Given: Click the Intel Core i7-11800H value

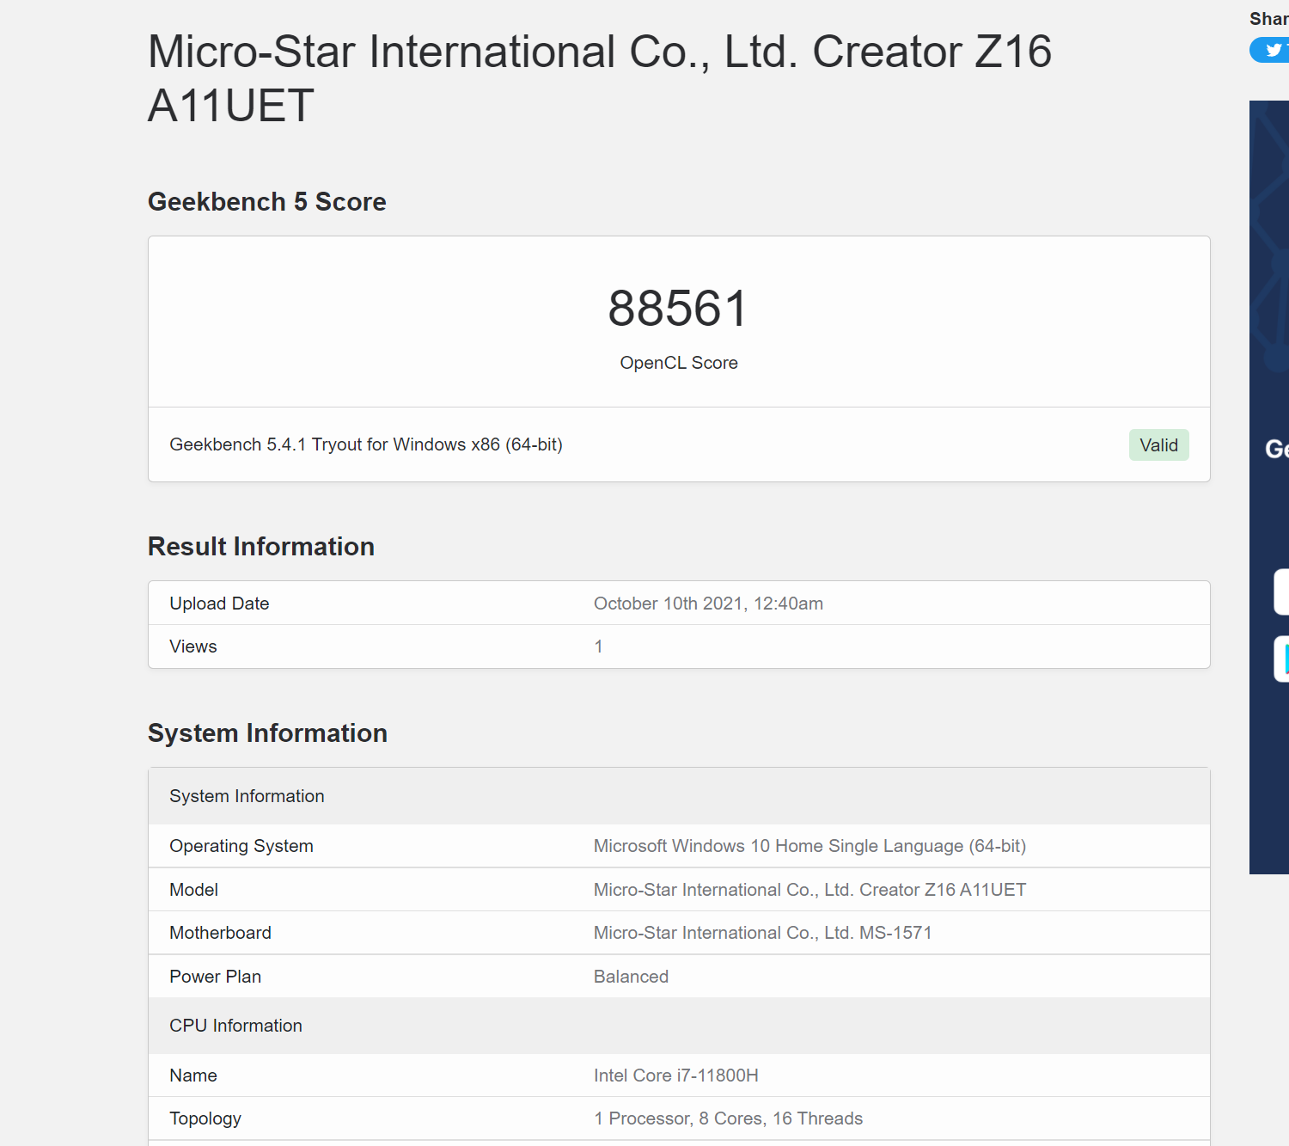Looking at the screenshot, I should pos(676,1076).
